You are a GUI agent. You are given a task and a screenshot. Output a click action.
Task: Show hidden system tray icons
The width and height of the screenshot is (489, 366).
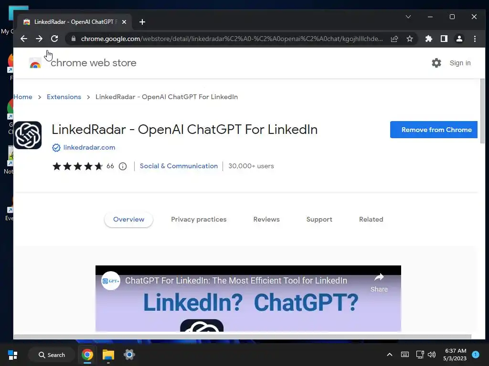click(x=390, y=355)
